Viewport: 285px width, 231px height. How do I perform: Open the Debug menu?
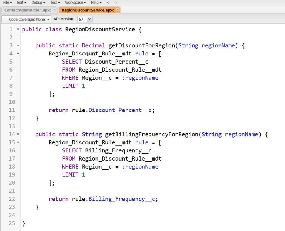(x=38, y=3)
